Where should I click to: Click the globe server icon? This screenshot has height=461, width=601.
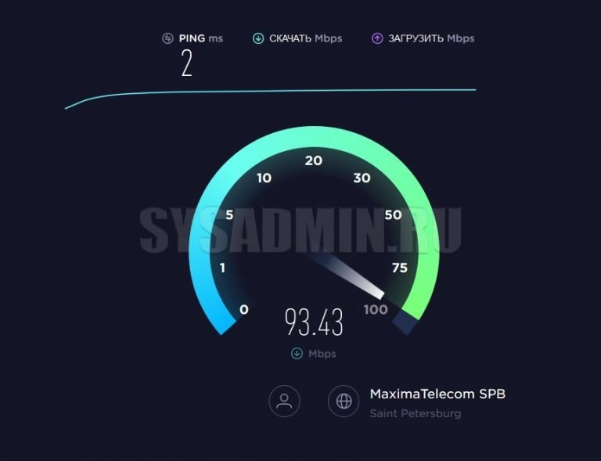pyautogui.click(x=344, y=401)
